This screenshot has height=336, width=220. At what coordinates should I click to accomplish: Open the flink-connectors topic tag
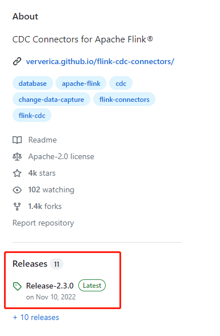tap(124, 100)
